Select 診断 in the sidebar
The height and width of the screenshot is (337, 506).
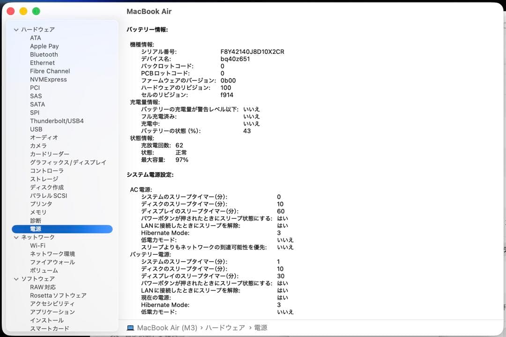(36, 220)
